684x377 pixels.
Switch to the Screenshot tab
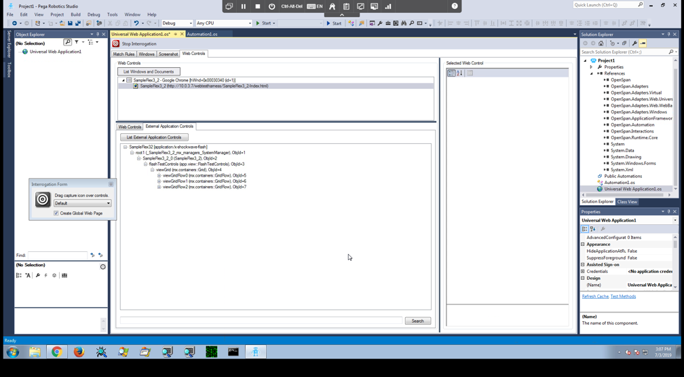click(168, 54)
